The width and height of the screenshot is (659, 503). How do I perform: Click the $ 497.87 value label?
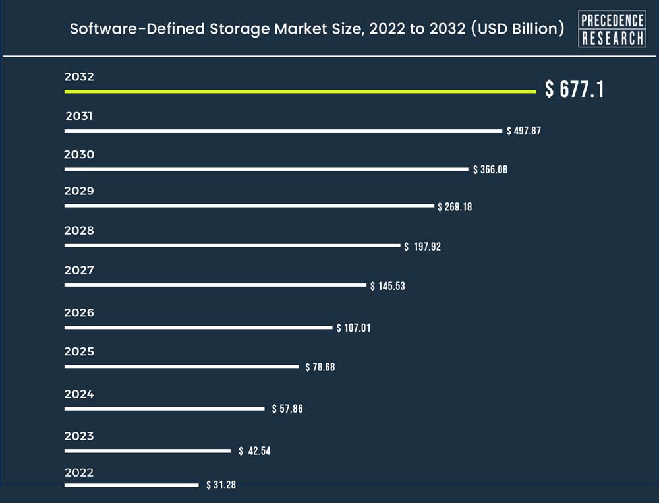coord(524,131)
